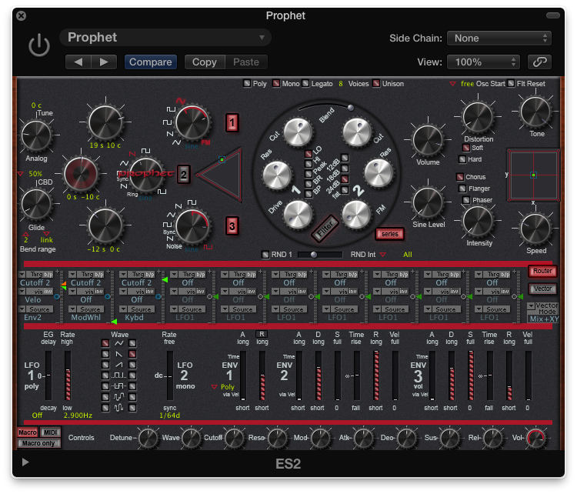Select Soft distortion mode
Image resolution: width=577 pixels, height=494 pixels.
(466, 148)
